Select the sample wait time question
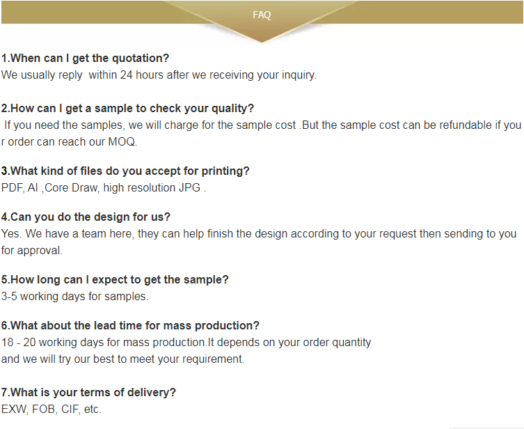The height and width of the screenshot is (429, 524). (x=115, y=279)
